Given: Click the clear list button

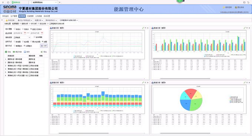Looking at the screenshot, I should (17, 52).
